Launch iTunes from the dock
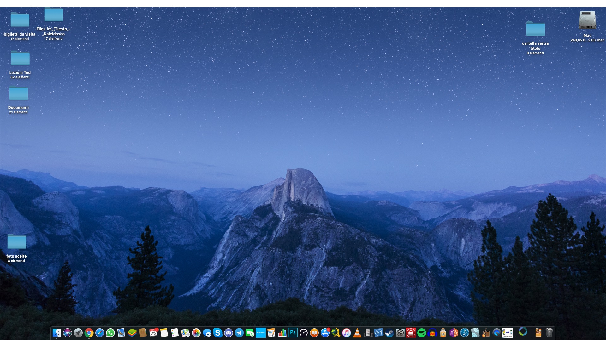 pyautogui.click(x=347, y=332)
